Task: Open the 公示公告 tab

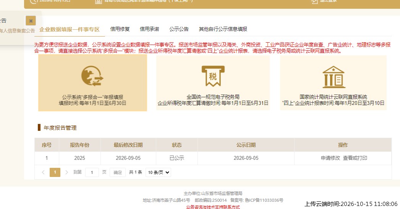Action: click(179, 29)
